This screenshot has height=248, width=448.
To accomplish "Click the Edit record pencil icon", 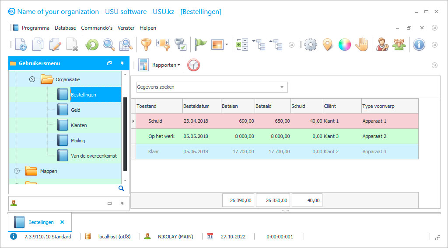I will click(x=55, y=45).
